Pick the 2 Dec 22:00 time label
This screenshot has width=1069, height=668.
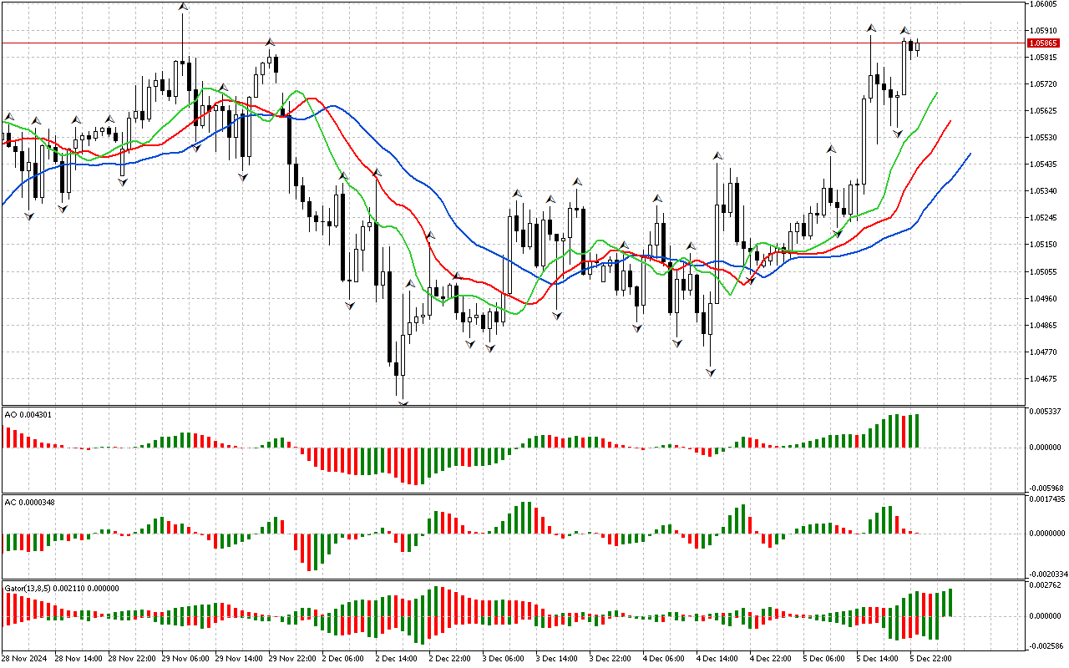click(449, 659)
